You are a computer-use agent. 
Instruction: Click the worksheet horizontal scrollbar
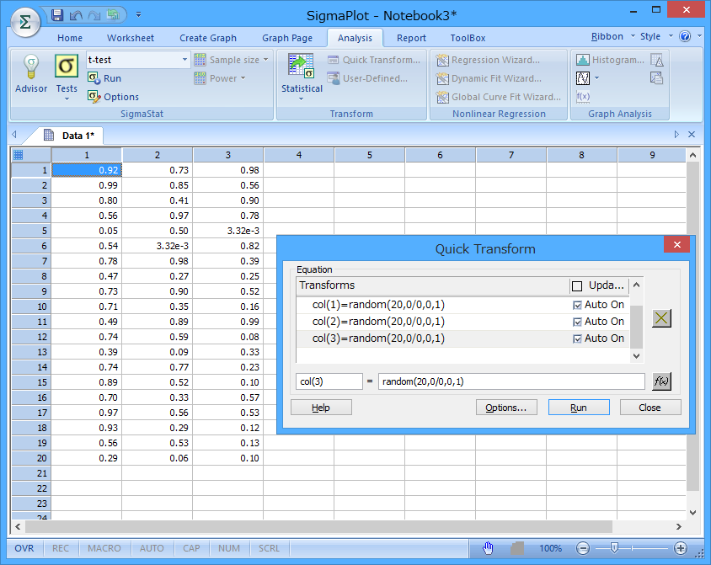[x=318, y=526]
